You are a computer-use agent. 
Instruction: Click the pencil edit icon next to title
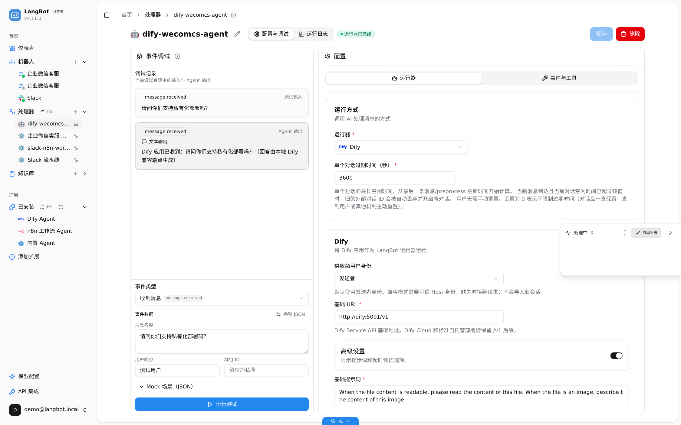pos(237,34)
